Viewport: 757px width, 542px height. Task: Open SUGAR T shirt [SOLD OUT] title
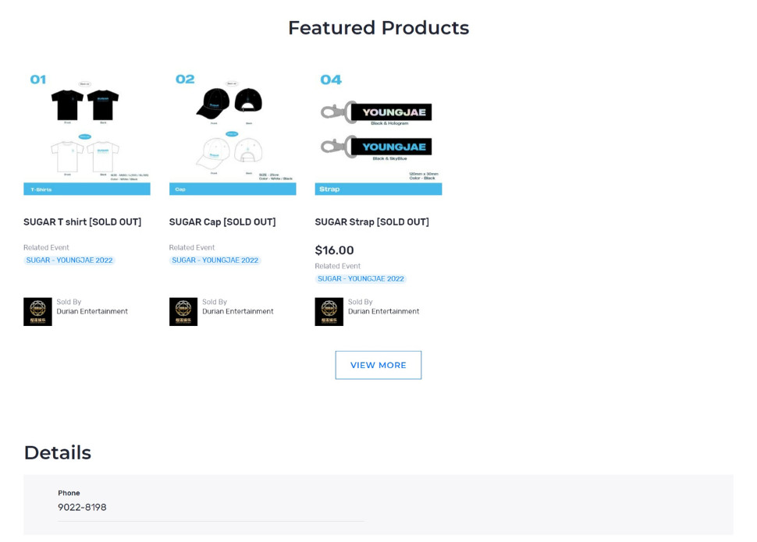[x=83, y=222]
